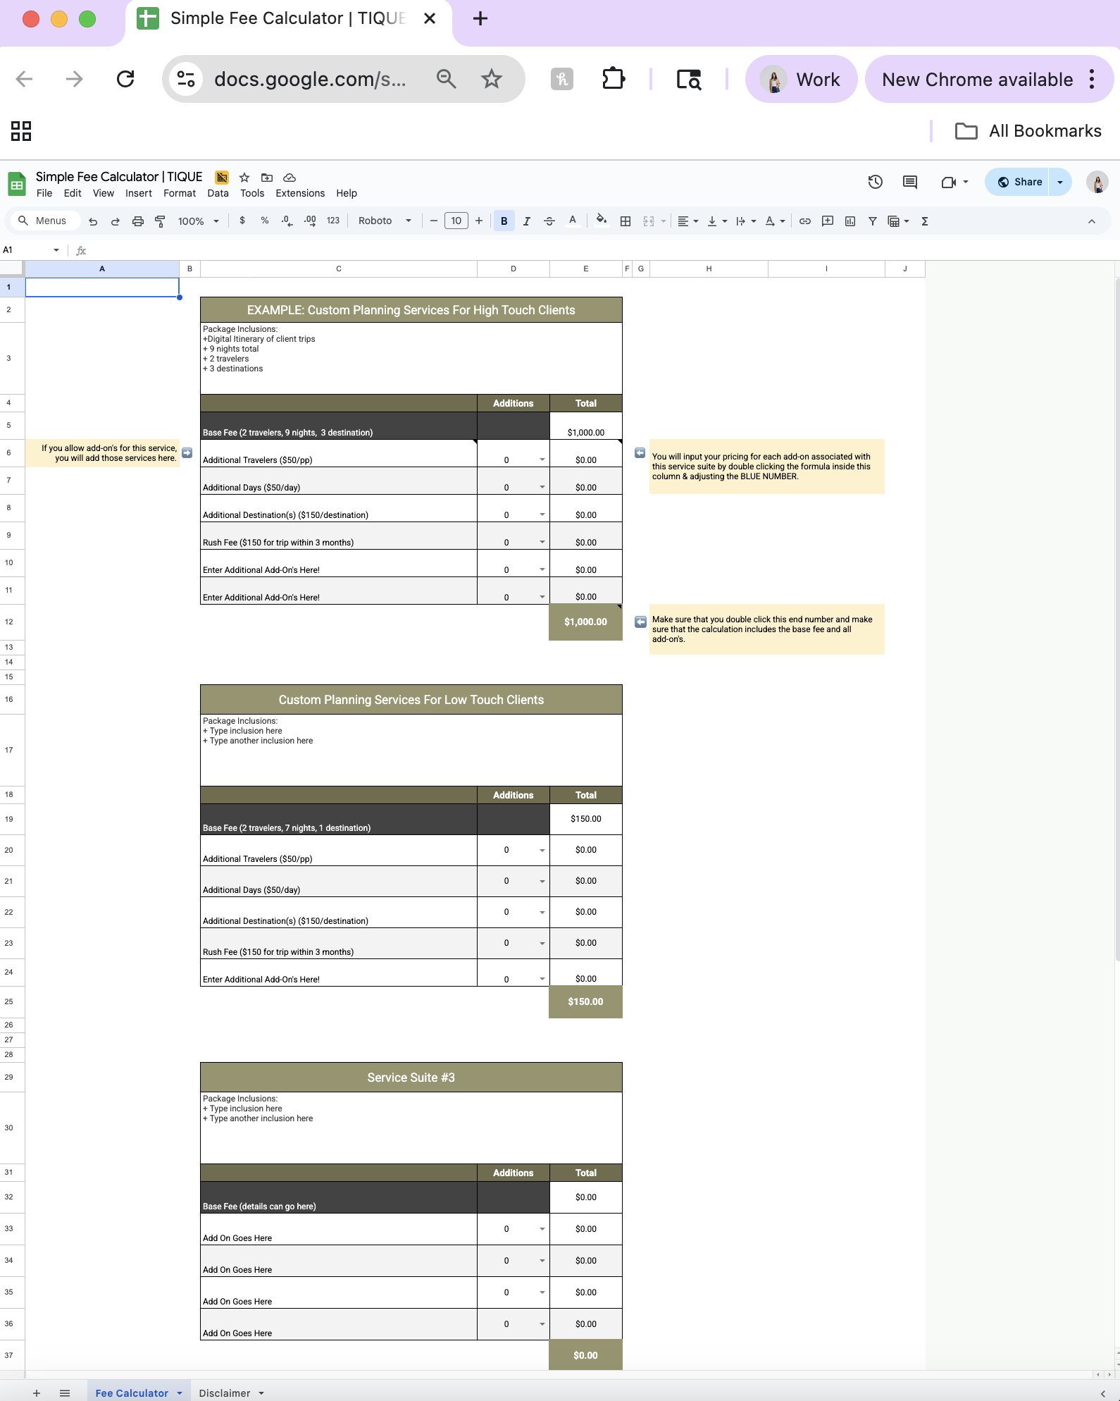Open the Borders tool
This screenshot has width=1120, height=1401.
[x=625, y=221]
